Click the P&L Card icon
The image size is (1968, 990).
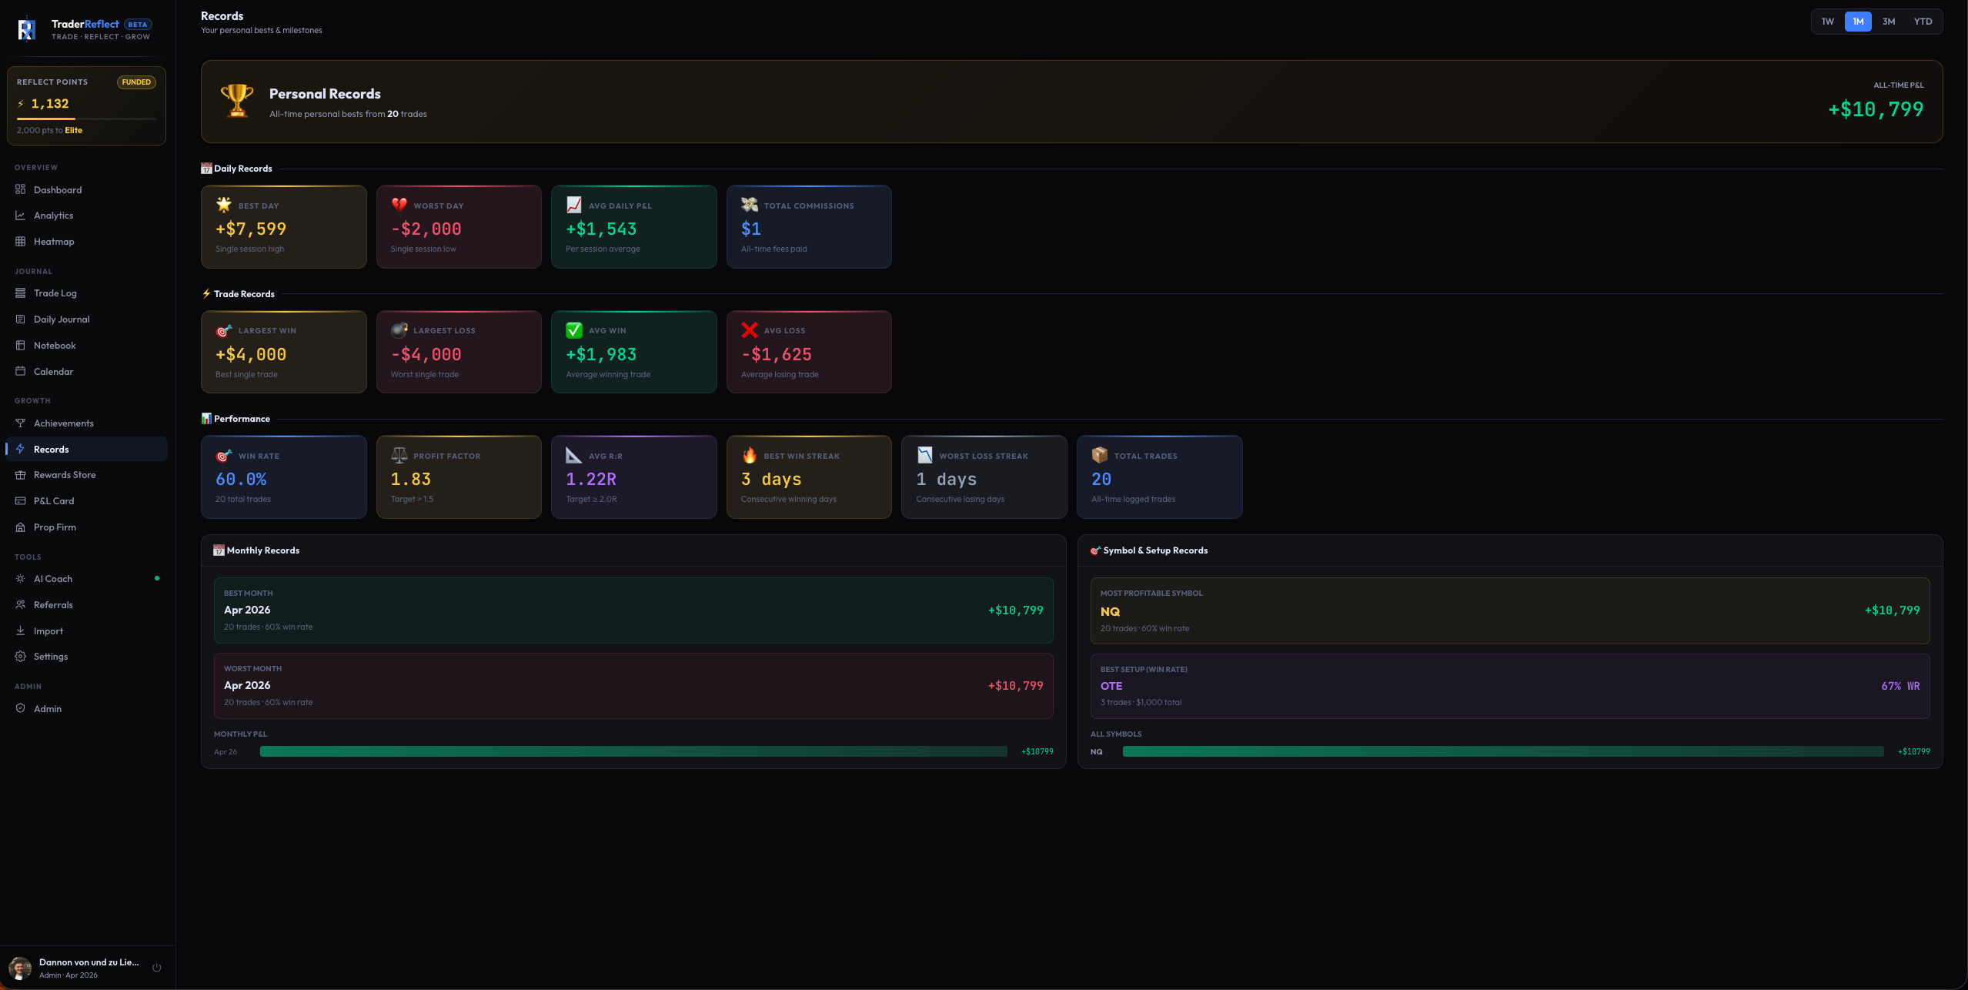click(21, 501)
